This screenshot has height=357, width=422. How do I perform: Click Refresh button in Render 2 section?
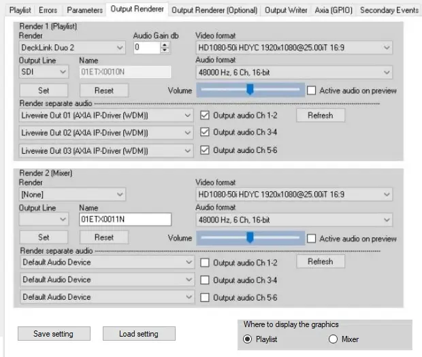tap(320, 262)
